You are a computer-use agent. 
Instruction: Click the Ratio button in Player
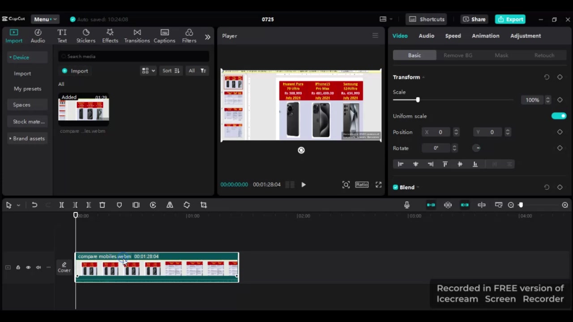pos(362,184)
